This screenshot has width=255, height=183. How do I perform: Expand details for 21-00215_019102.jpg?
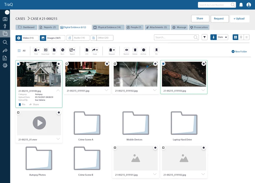click(x=154, y=90)
